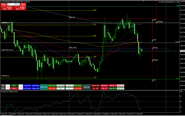Click the field showing value 5
The width and height of the screenshot is (185, 116).
[x=70, y=88]
